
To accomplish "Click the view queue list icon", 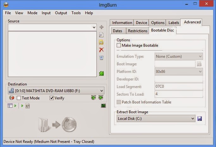I will (x=10, y=106).
